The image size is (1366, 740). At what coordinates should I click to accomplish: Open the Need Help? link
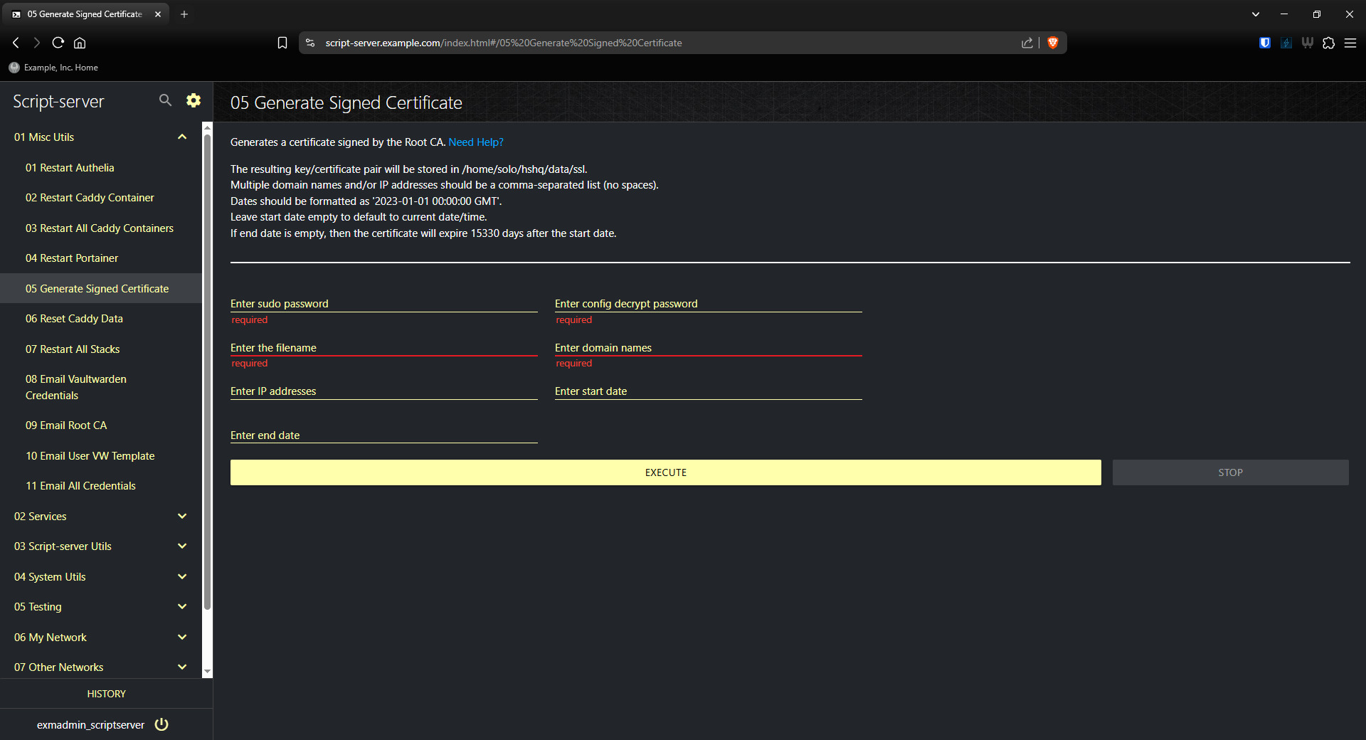click(x=475, y=142)
